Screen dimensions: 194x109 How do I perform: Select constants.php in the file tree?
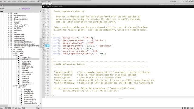coord(26,61)
